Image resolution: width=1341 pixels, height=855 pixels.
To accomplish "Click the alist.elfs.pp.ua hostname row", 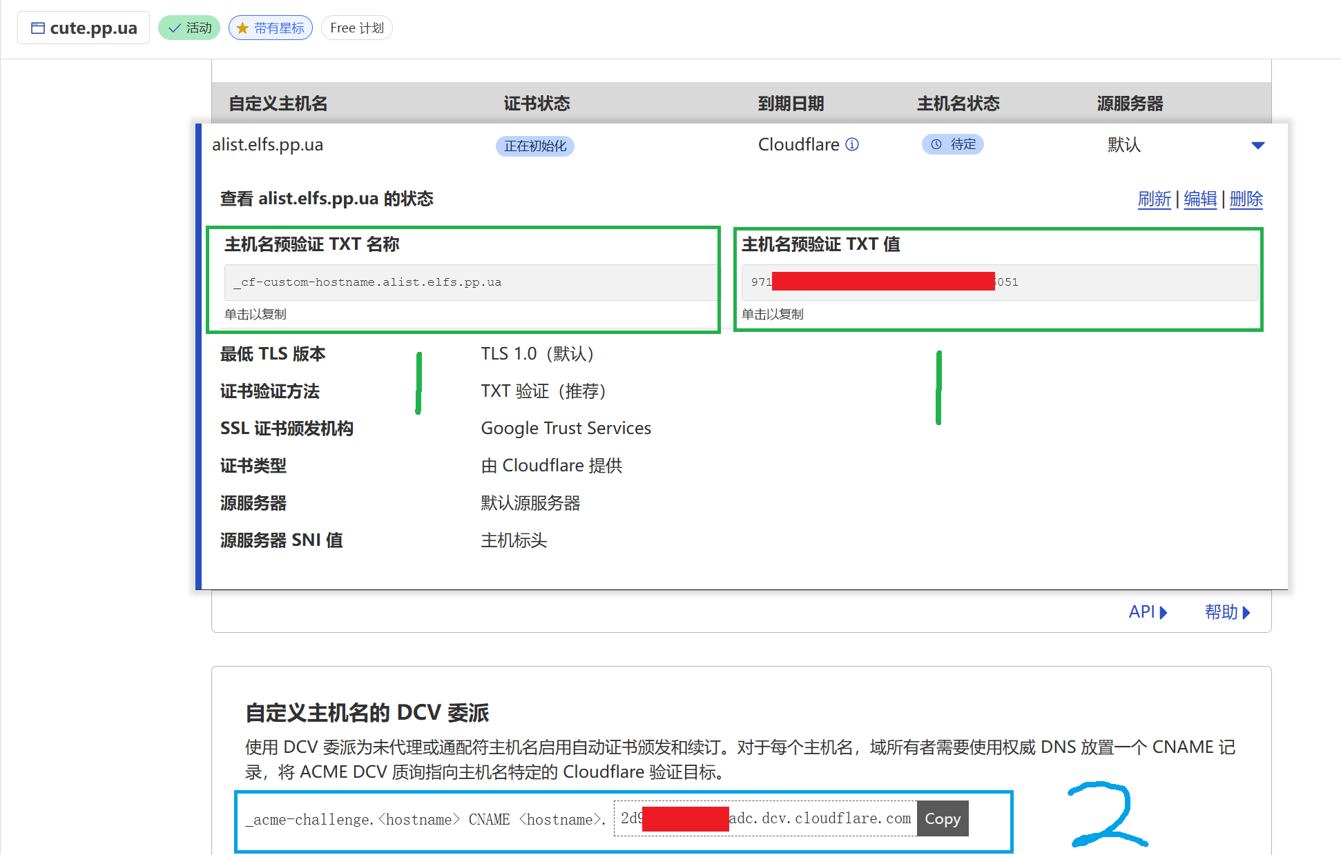I will click(742, 145).
